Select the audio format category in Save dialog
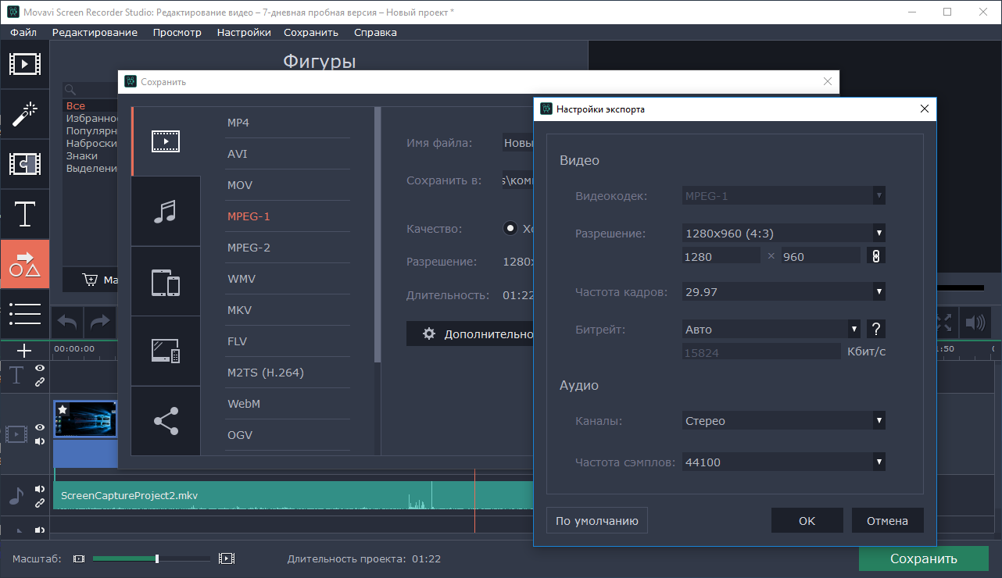1002x578 pixels. 166,211
